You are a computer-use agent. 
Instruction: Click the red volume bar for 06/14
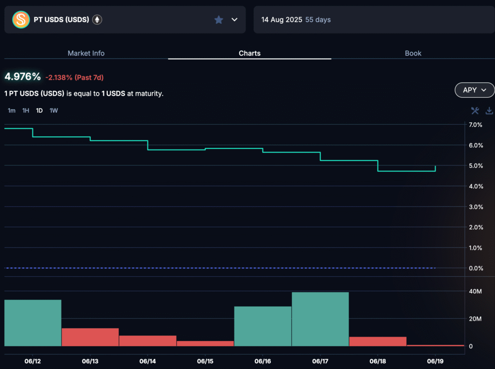(x=148, y=341)
